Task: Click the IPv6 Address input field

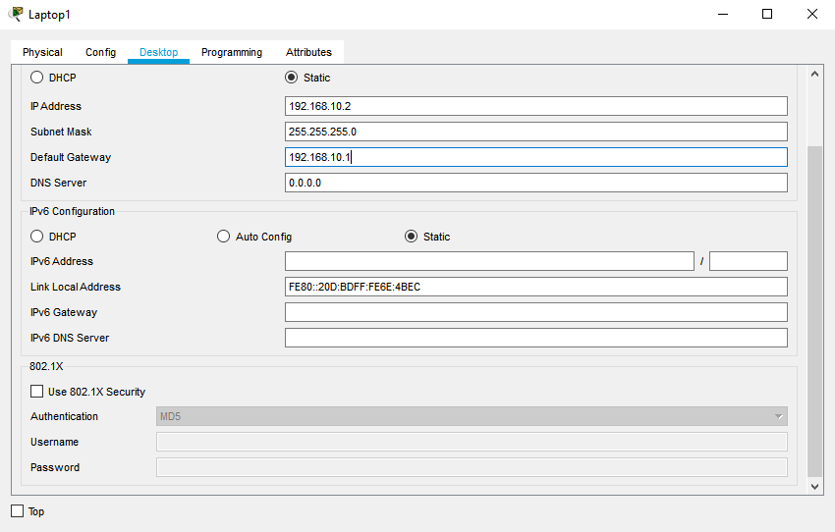Action: coord(489,261)
